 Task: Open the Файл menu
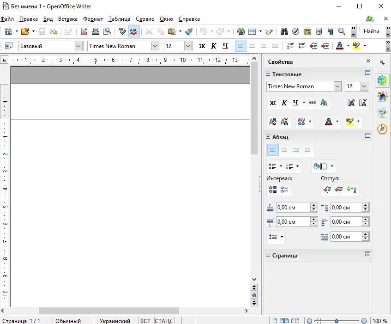click(x=7, y=19)
